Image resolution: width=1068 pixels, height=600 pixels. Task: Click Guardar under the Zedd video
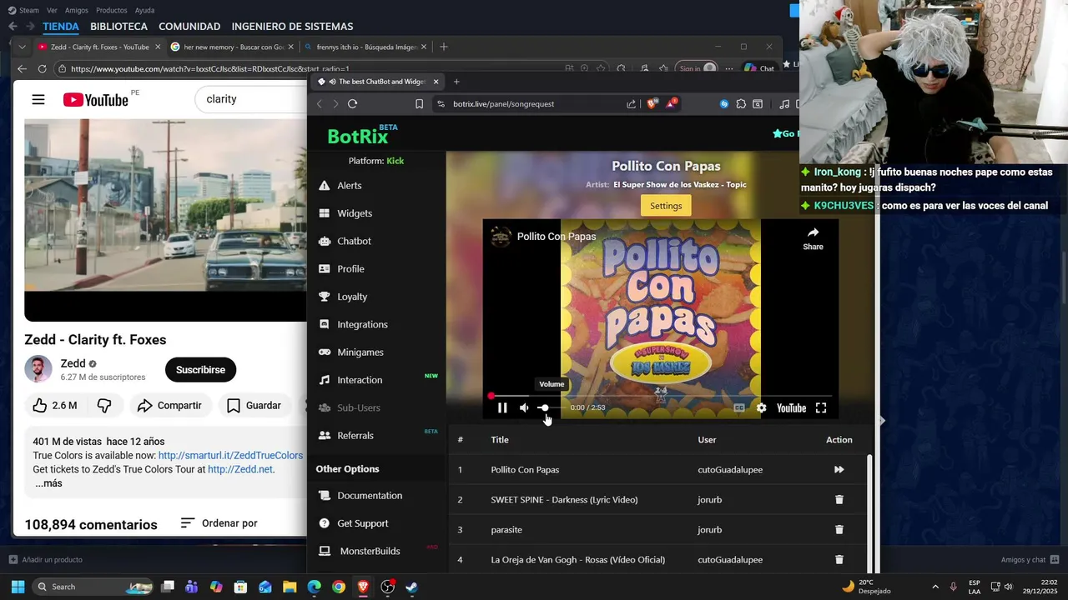pos(254,406)
